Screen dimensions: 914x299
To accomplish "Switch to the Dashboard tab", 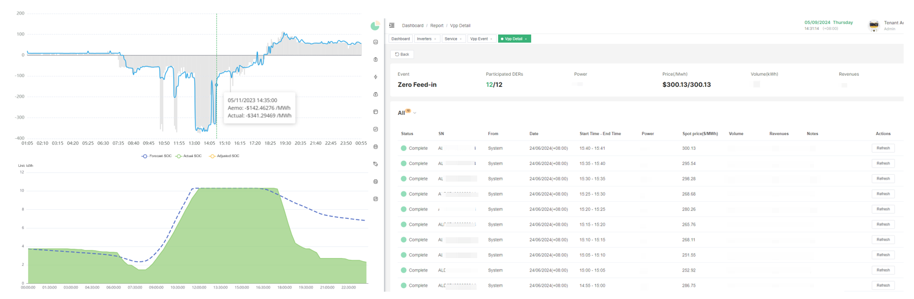I will [401, 39].
